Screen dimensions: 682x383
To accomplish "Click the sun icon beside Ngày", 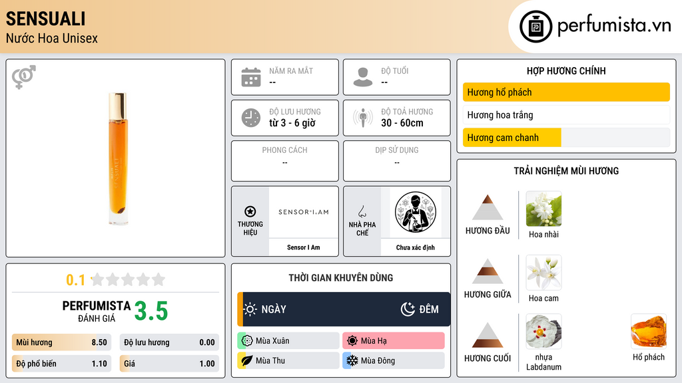I will click(250, 309).
